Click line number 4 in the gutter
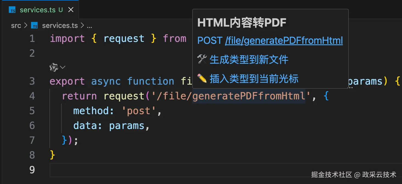402x184 pixels. pyautogui.click(x=32, y=96)
